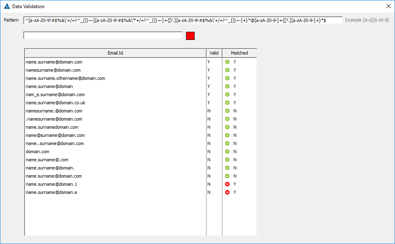Click the Email Id column header

tap(115, 53)
